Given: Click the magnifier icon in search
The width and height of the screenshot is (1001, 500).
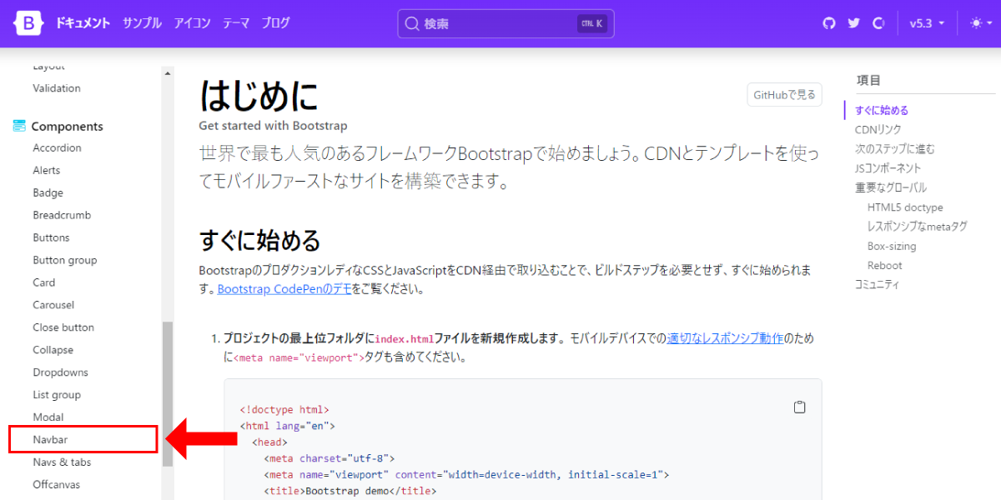Looking at the screenshot, I should (412, 23).
